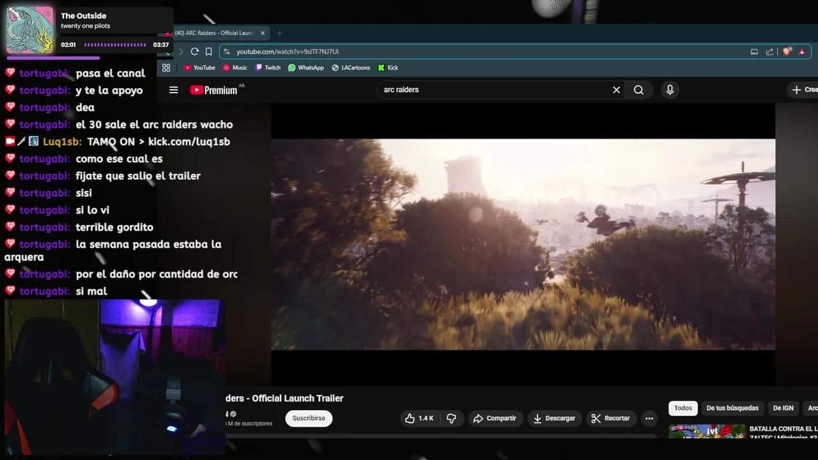Open YouTube bookmark in bookmarks bar
818x460 pixels.
tap(199, 68)
